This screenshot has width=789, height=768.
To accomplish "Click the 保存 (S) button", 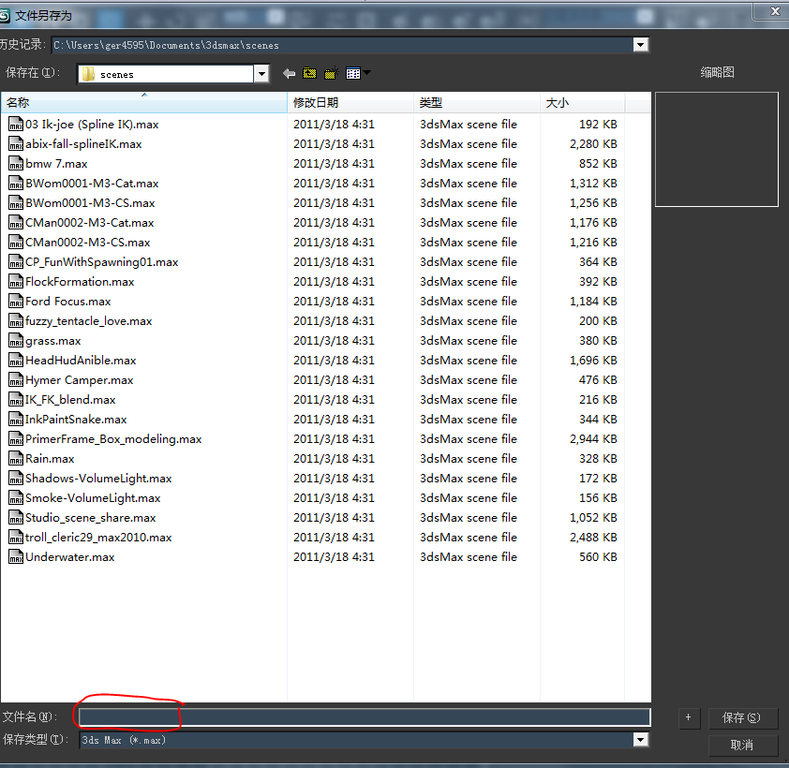I will [743, 717].
